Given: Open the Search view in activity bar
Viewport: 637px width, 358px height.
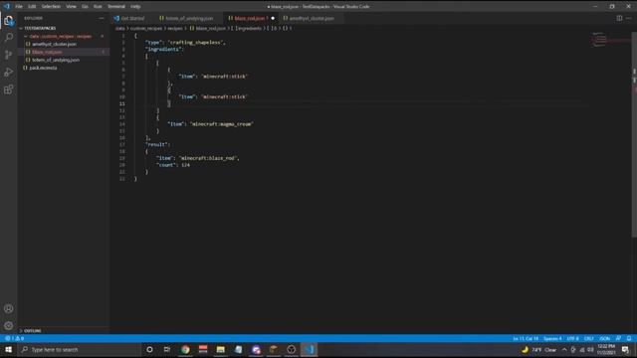Looking at the screenshot, I should pos(9,38).
